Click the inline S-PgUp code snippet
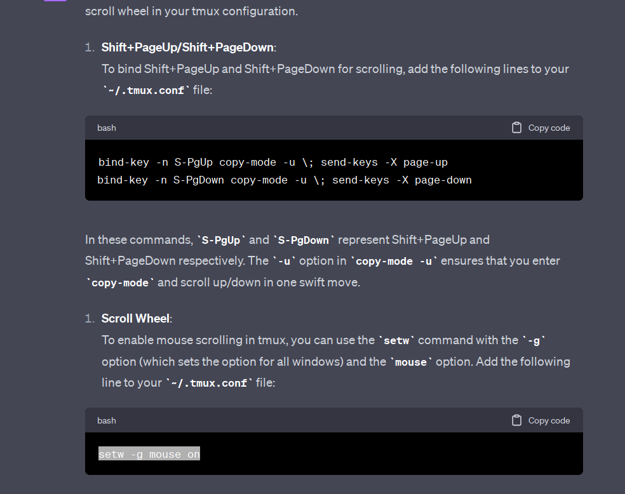Screen dimensions: 625x494 (221, 240)
